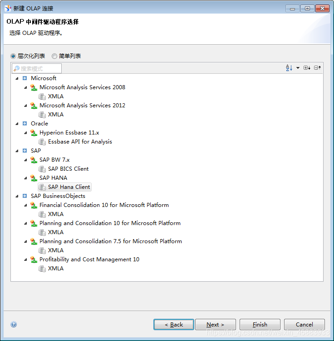This screenshot has width=334, height=341.
Task: Click the Essbase API for Analysis driver icon
Action: pos(42,142)
